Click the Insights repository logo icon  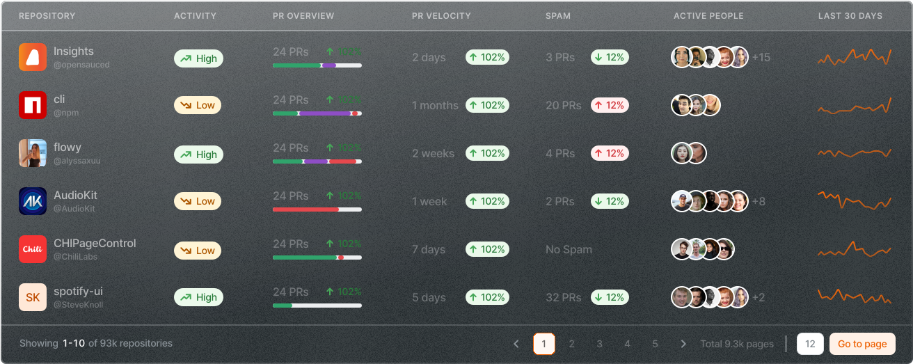pyautogui.click(x=33, y=57)
